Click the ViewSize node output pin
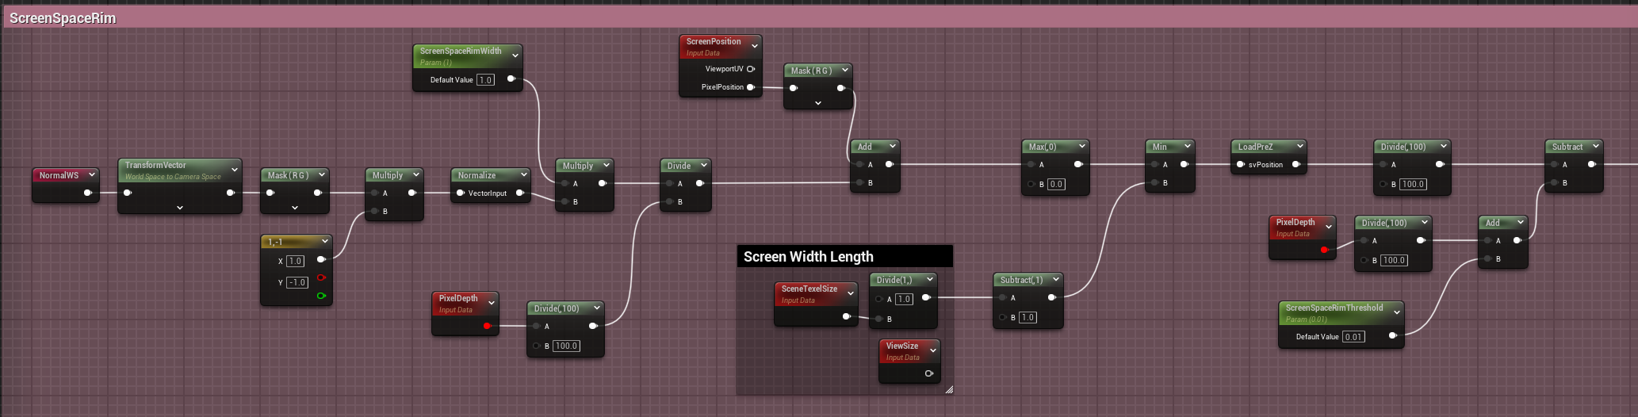 coord(928,373)
